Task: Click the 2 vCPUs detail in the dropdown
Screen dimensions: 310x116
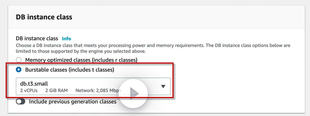Action: [29, 91]
